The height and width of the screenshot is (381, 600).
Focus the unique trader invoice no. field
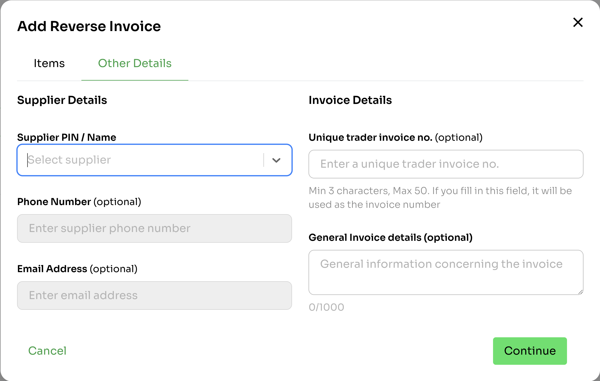(445, 164)
